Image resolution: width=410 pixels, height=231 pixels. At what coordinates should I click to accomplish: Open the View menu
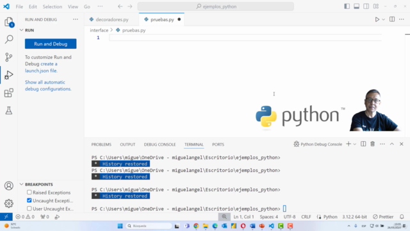coord(73,6)
